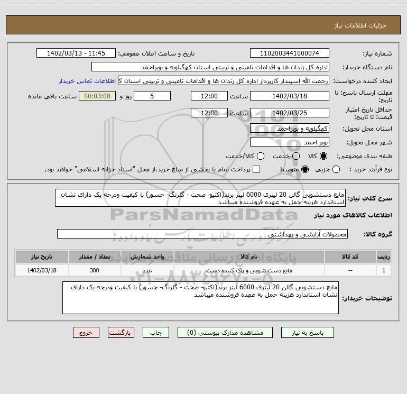Open the اطلاعات تماس خریدار link
407x394 pixels.
(87, 81)
